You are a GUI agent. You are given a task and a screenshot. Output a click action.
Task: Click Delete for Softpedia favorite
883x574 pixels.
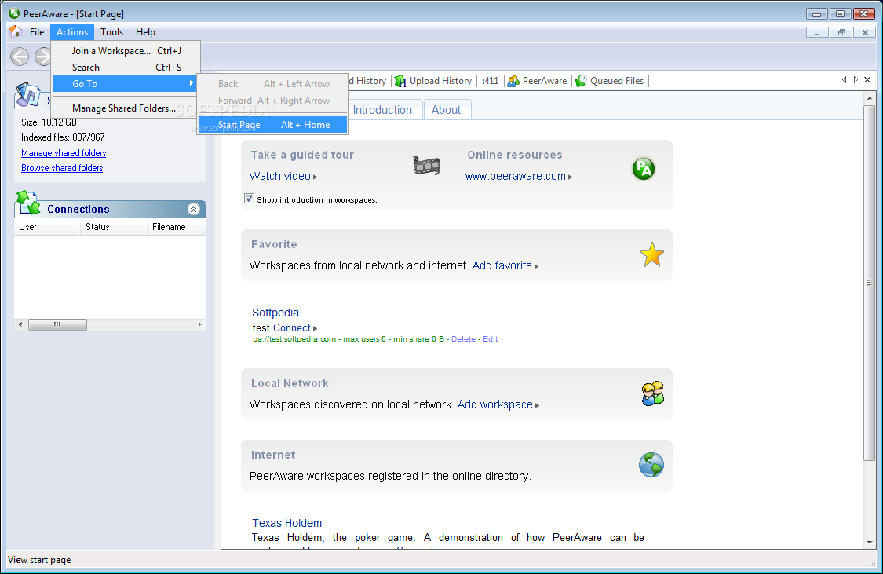[463, 339]
